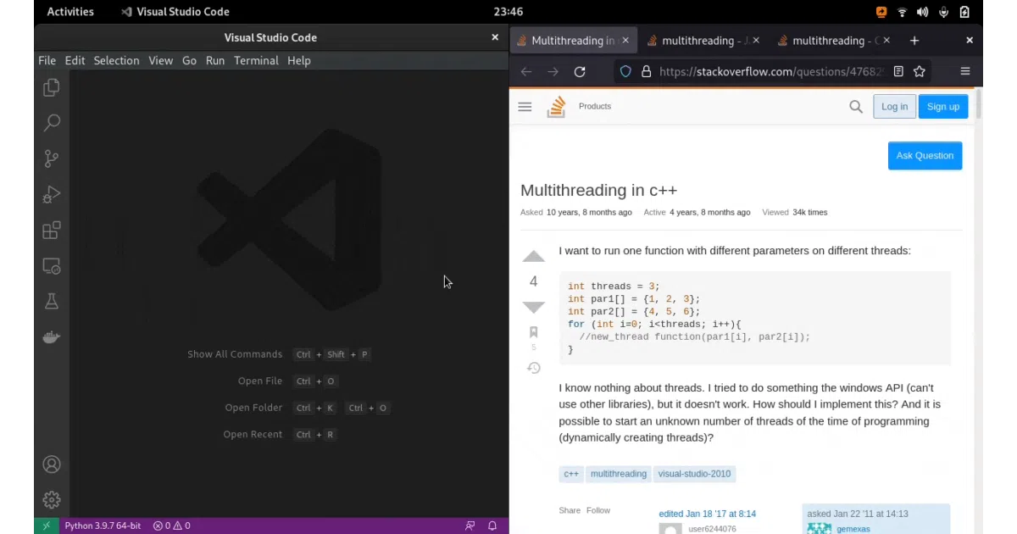Click the Share link under the question
This screenshot has height=534, width=1017.
570,510
